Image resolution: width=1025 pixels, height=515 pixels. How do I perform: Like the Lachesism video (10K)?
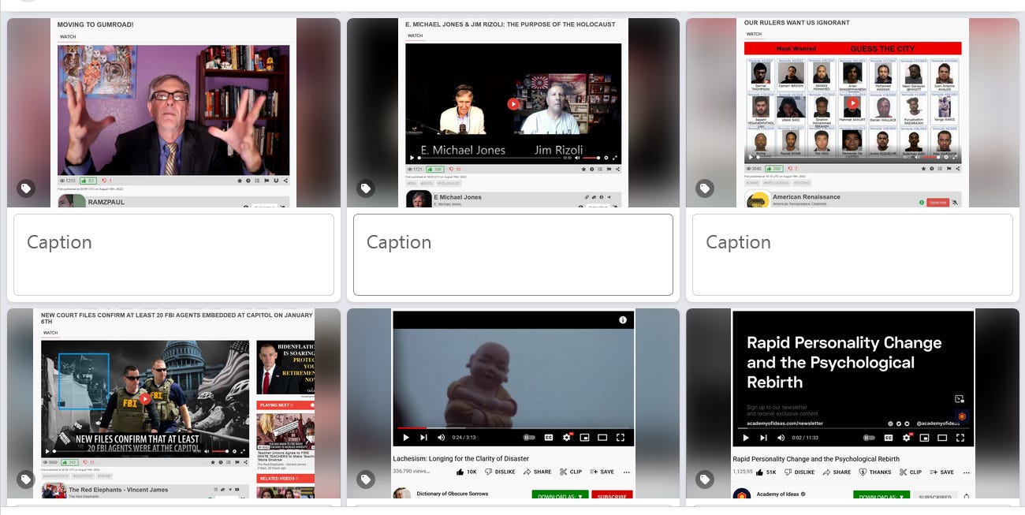466,472
